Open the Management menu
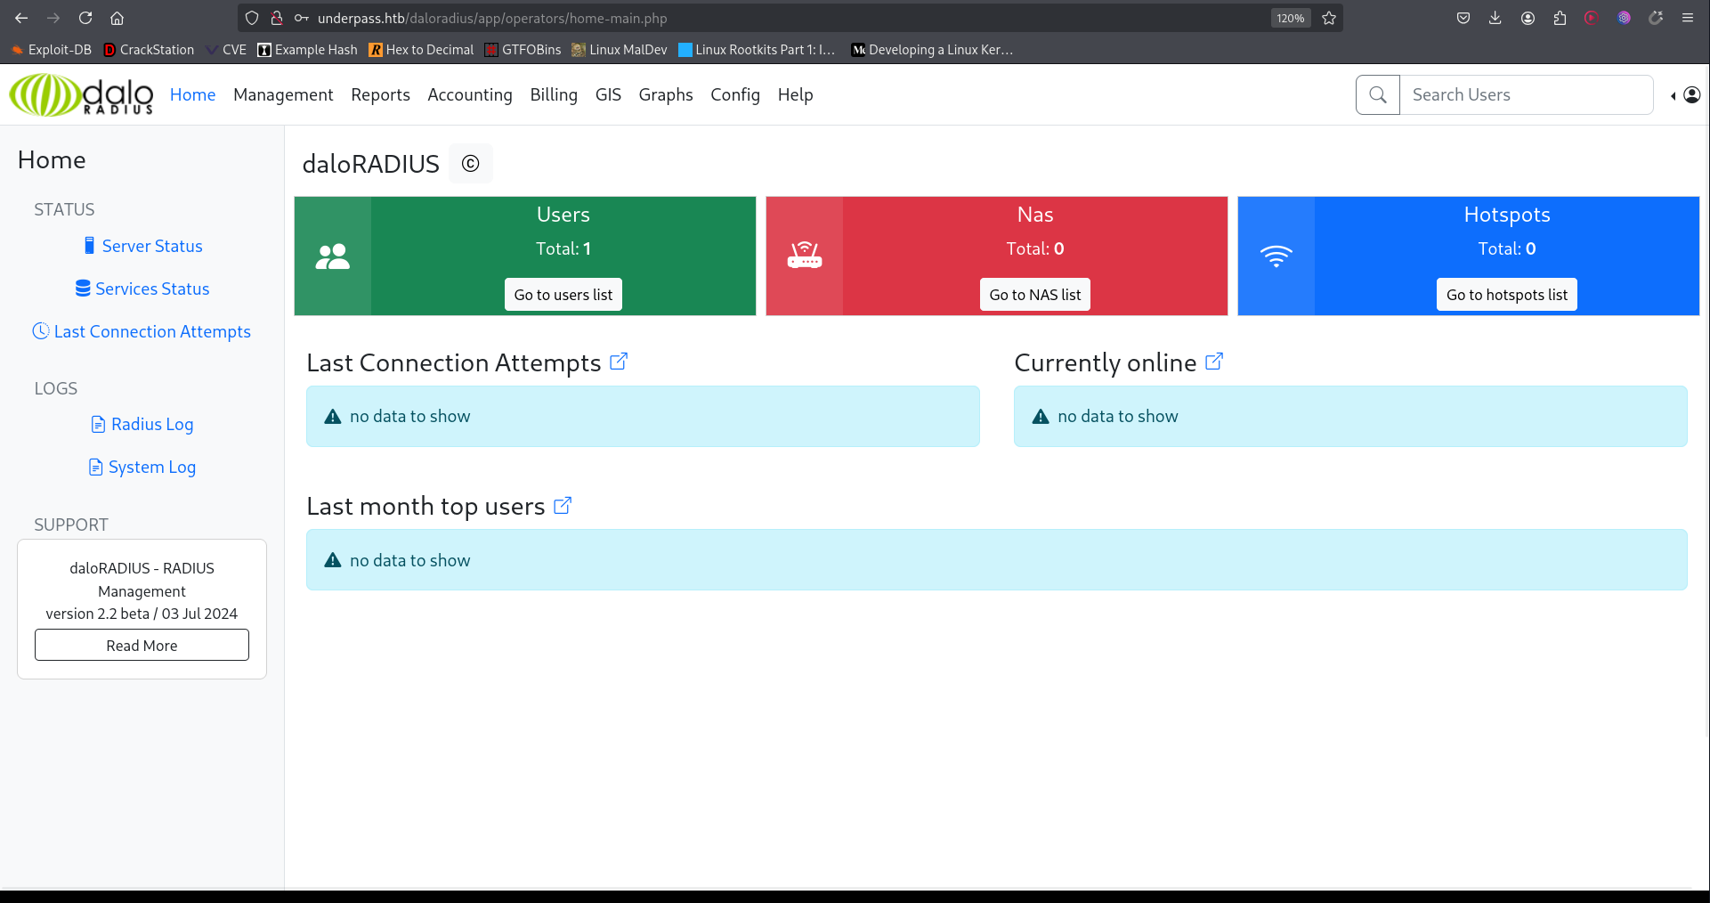1710x903 pixels. tap(283, 94)
